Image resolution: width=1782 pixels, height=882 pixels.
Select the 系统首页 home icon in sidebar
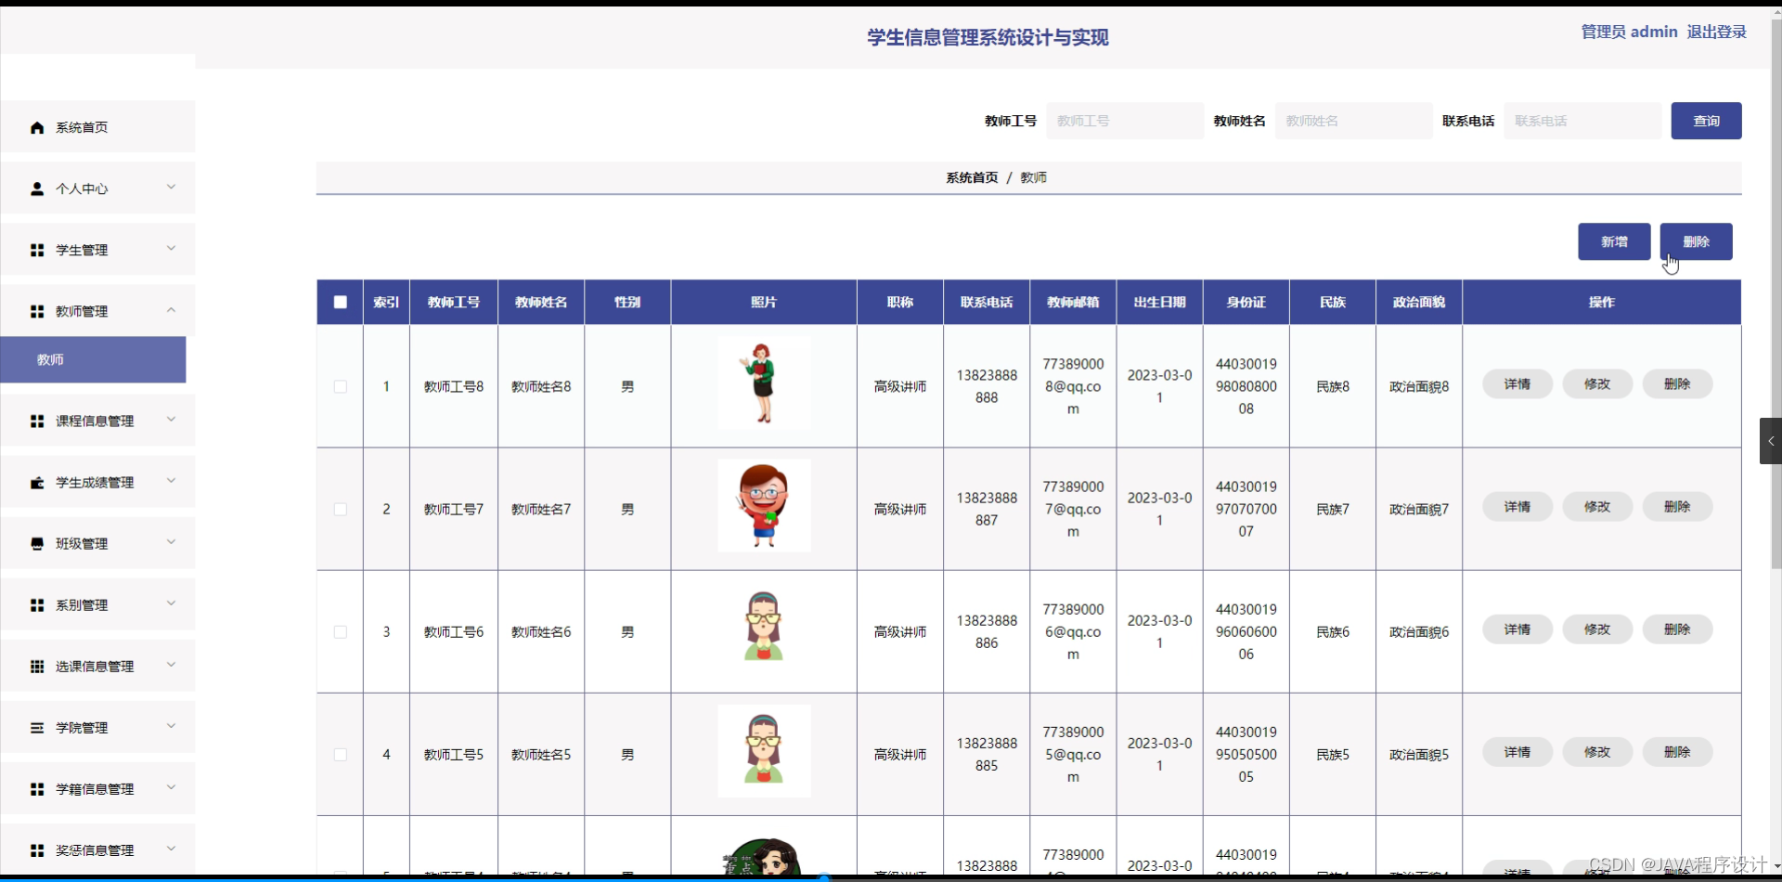click(37, 126)
